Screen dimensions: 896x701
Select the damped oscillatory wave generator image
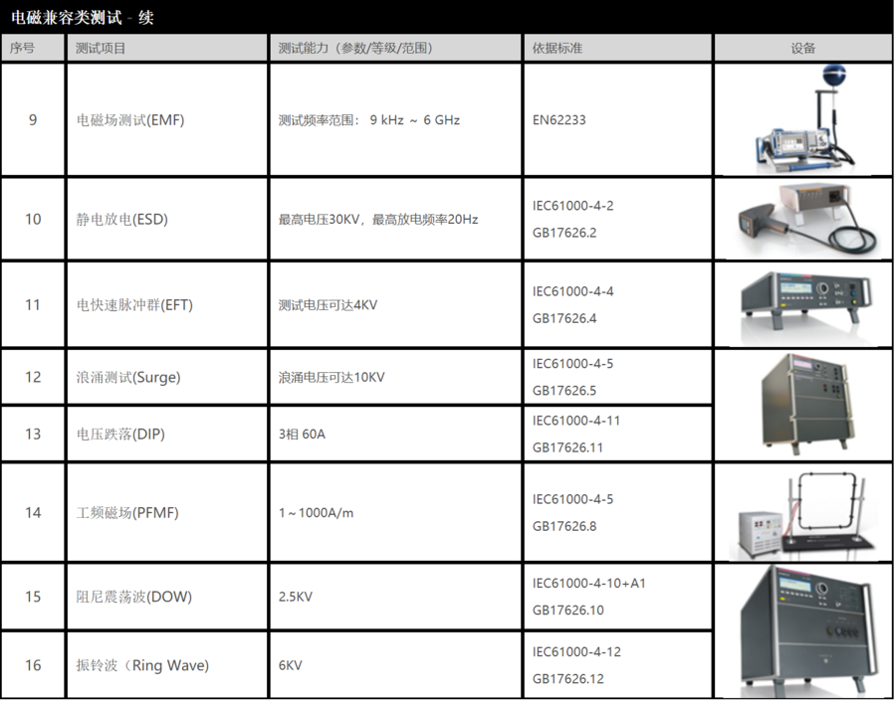pos(802,630)
